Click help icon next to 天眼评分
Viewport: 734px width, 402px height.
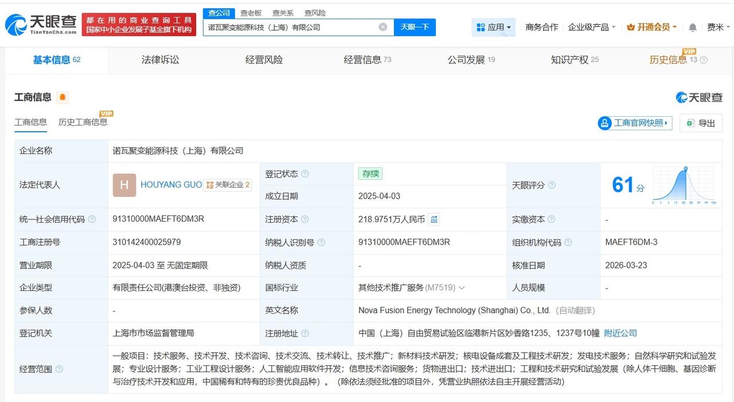[552, 185]
